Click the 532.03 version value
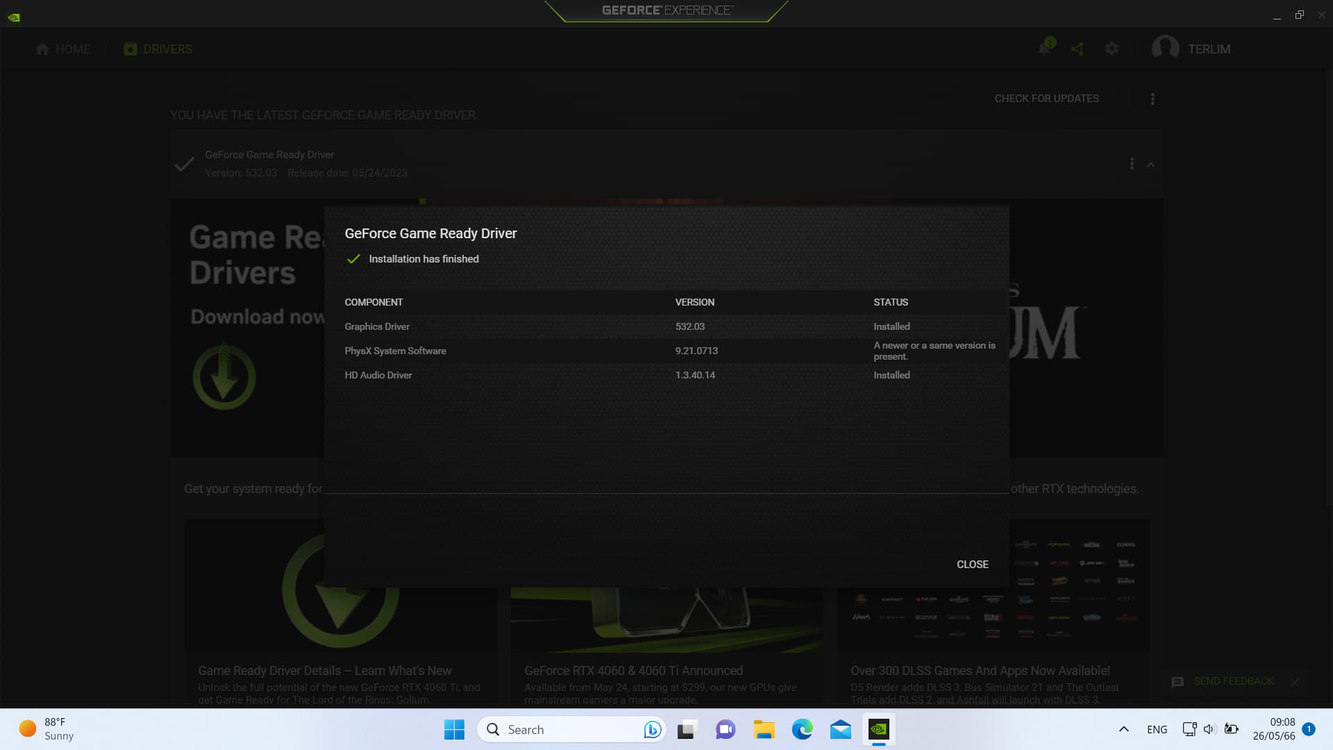Viewport: 1333px width, 750px height. pos(689,326)
